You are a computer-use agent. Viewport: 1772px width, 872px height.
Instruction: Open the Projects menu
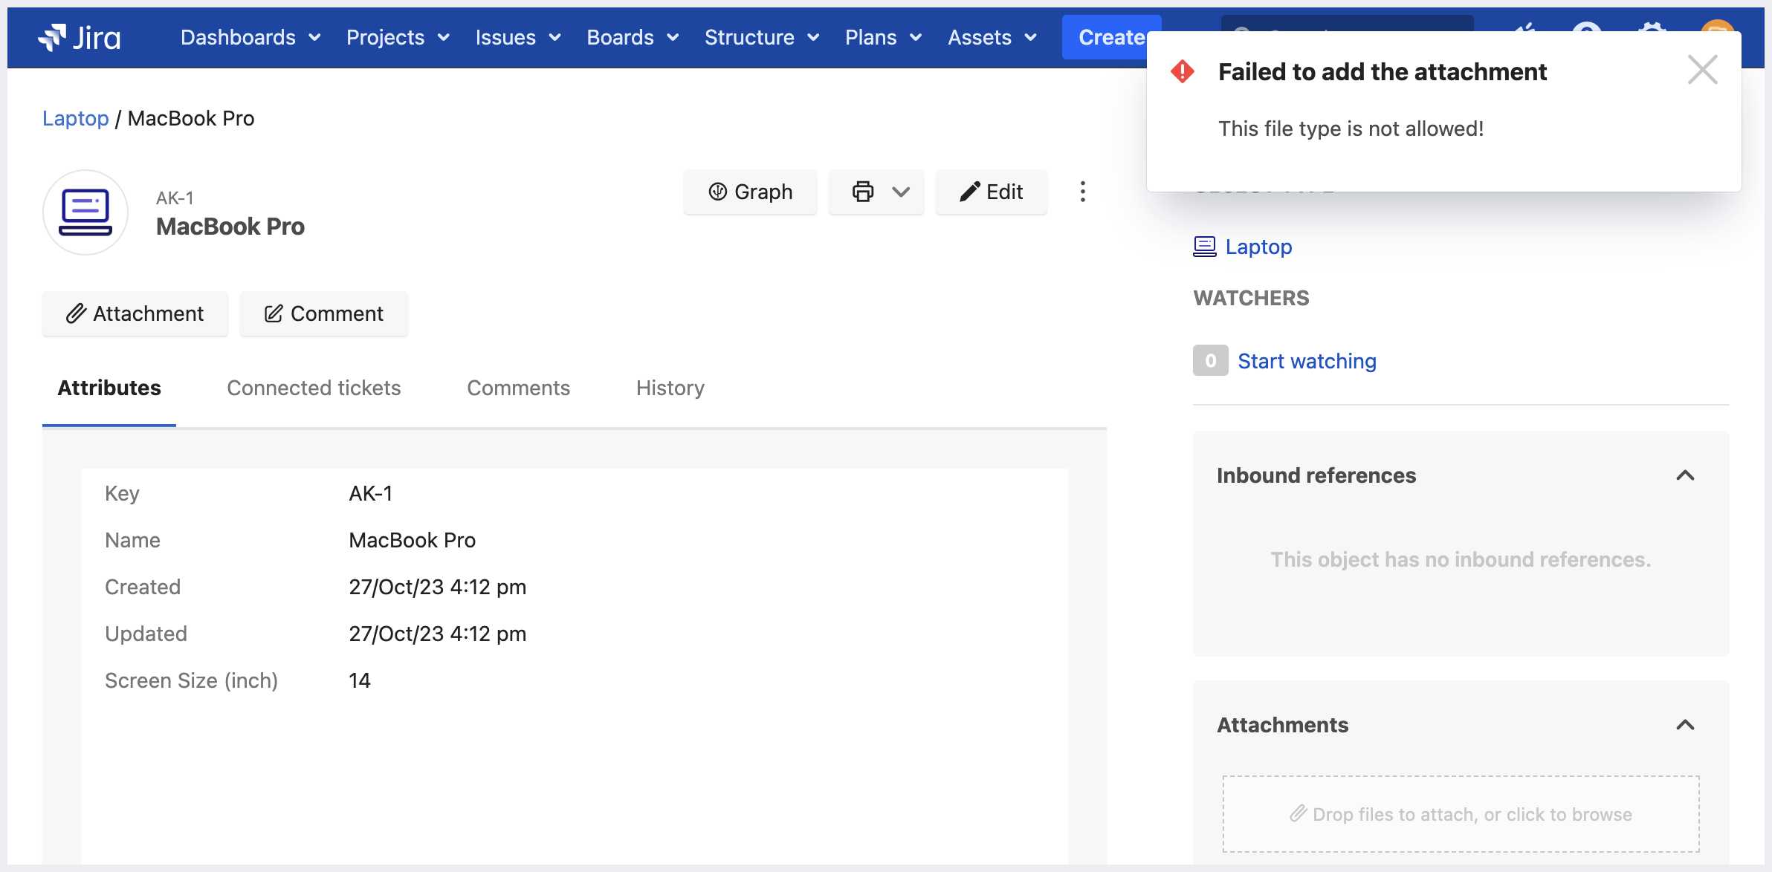[398, 37]
